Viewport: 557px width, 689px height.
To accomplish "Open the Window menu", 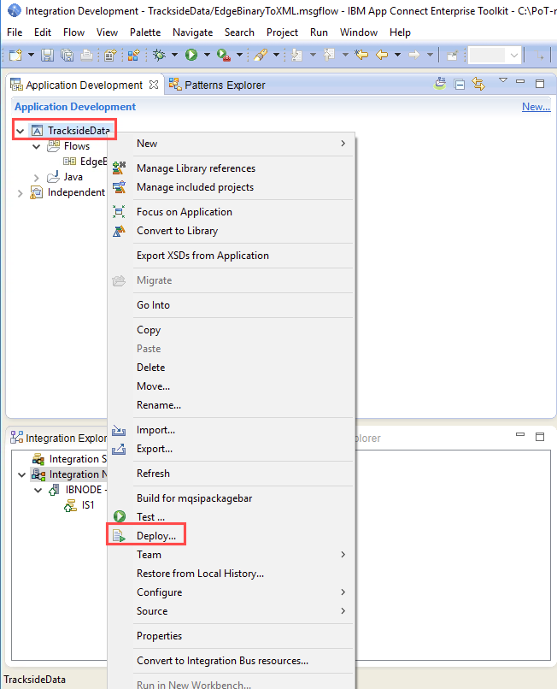I will click(x=359, y=32).
